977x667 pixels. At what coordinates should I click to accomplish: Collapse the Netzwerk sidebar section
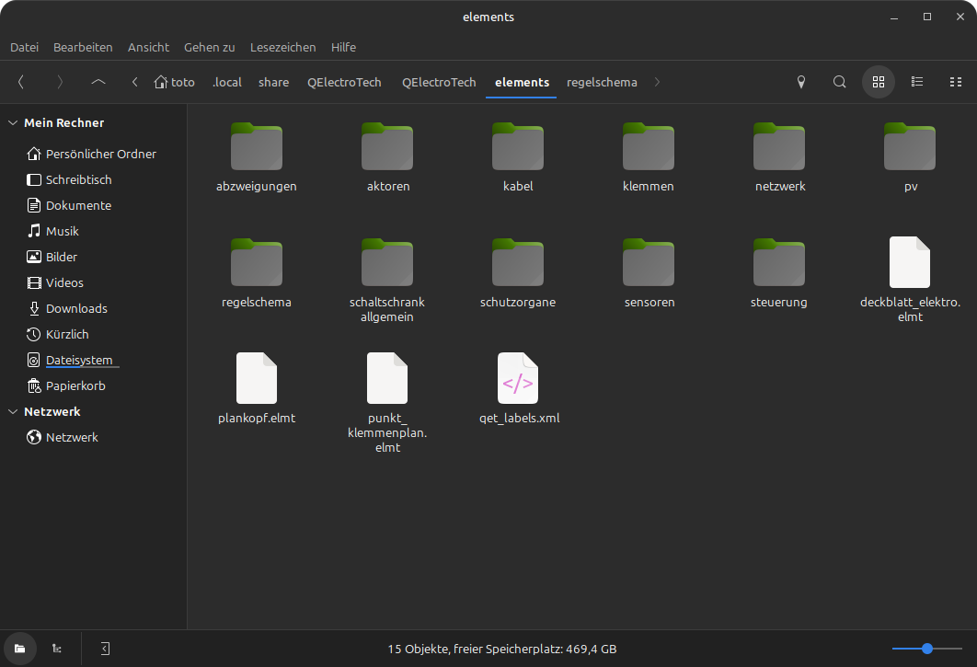coord(13,411)
